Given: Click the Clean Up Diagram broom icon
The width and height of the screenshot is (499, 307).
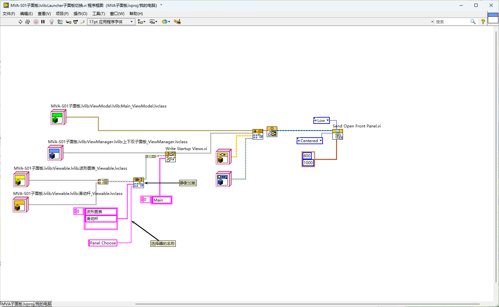Looking at the screenshot, I should coord(177,22).
